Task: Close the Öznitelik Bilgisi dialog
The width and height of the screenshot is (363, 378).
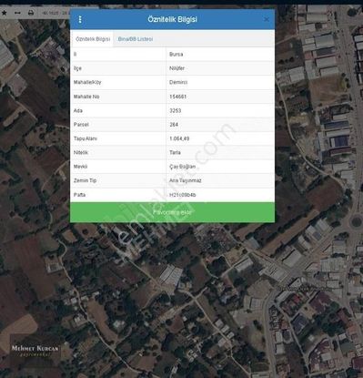Action: click(x=267, y=19)
